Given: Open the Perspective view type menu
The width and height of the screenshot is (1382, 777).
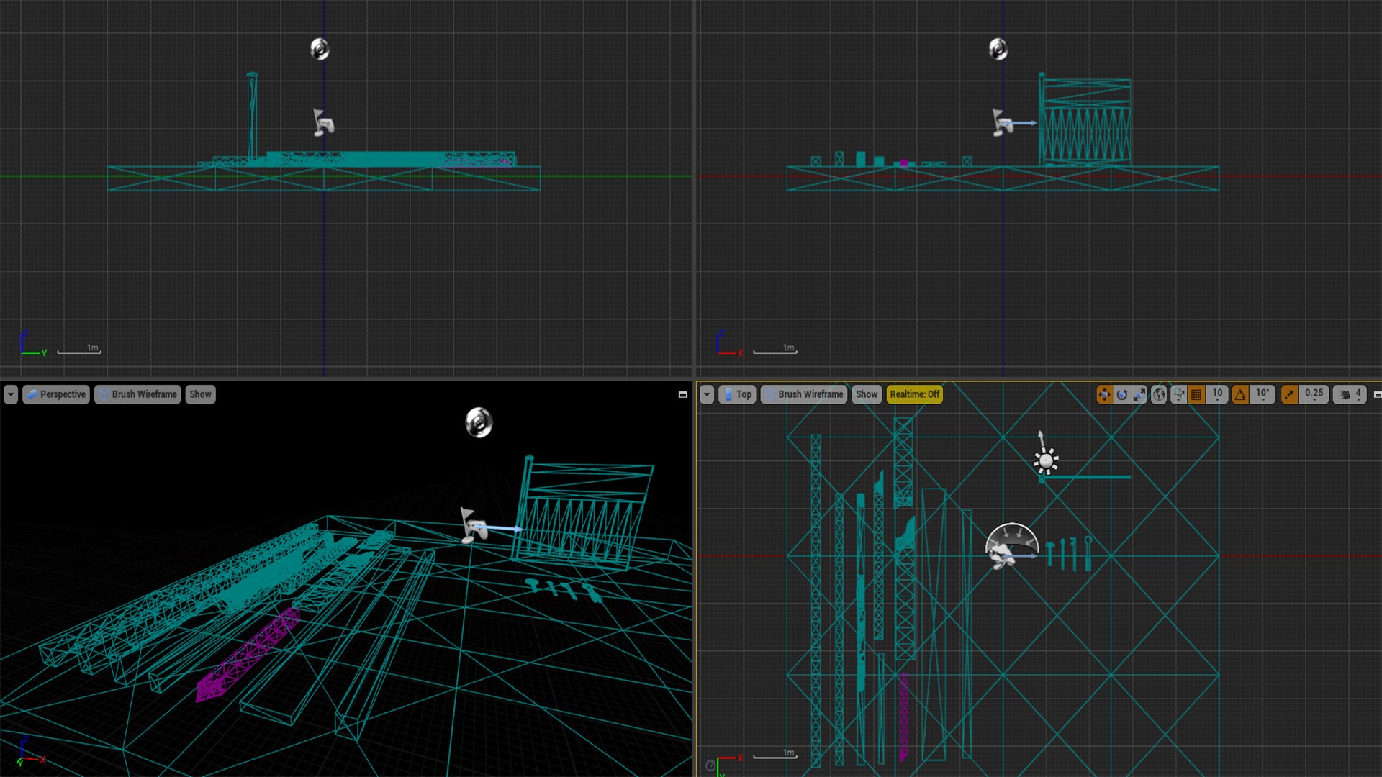Looking at the screenshot, I should coord(56,394).
